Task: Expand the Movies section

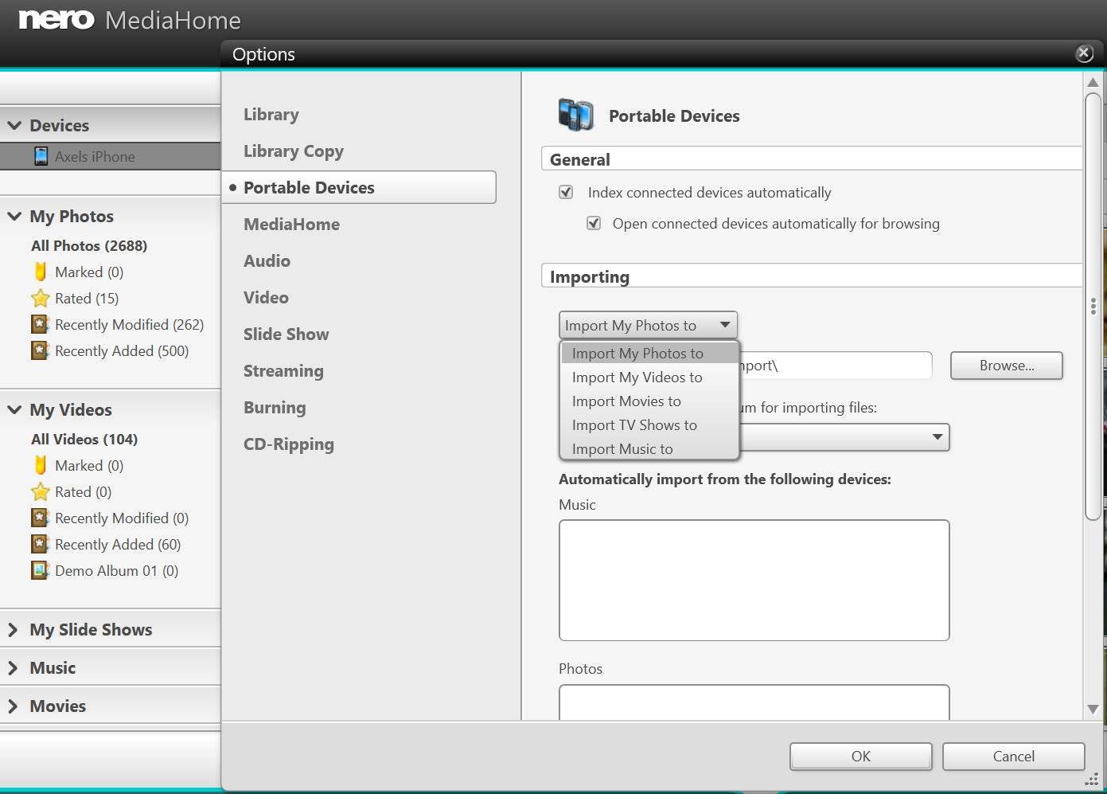Action: 13,706
